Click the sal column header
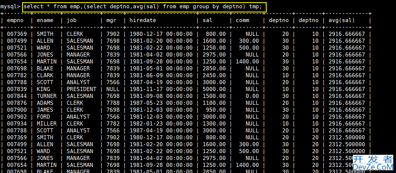Viewport: 396px width, 173px height. point(208,20)
